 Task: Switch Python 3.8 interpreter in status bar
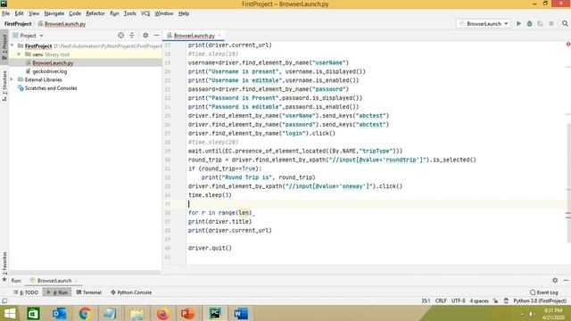(540, 301)
